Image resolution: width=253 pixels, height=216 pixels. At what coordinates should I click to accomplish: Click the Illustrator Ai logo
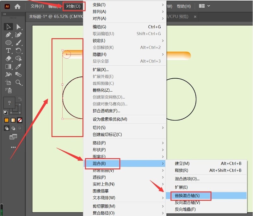click(x=7, y=6)
